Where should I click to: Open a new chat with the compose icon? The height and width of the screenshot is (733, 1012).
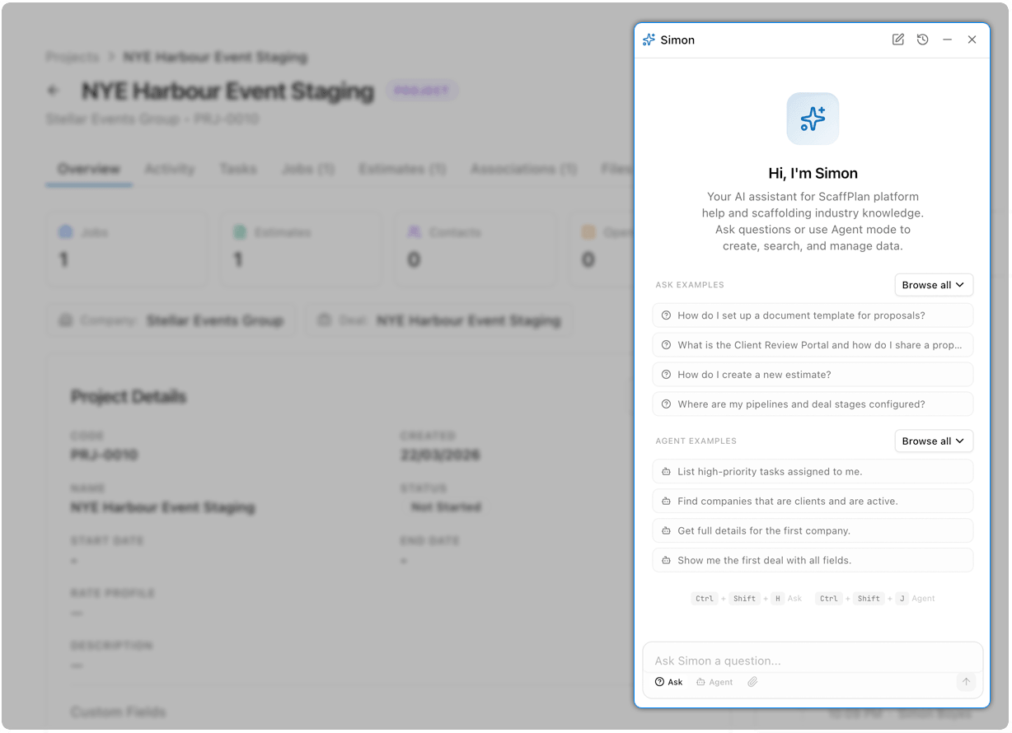897,39
